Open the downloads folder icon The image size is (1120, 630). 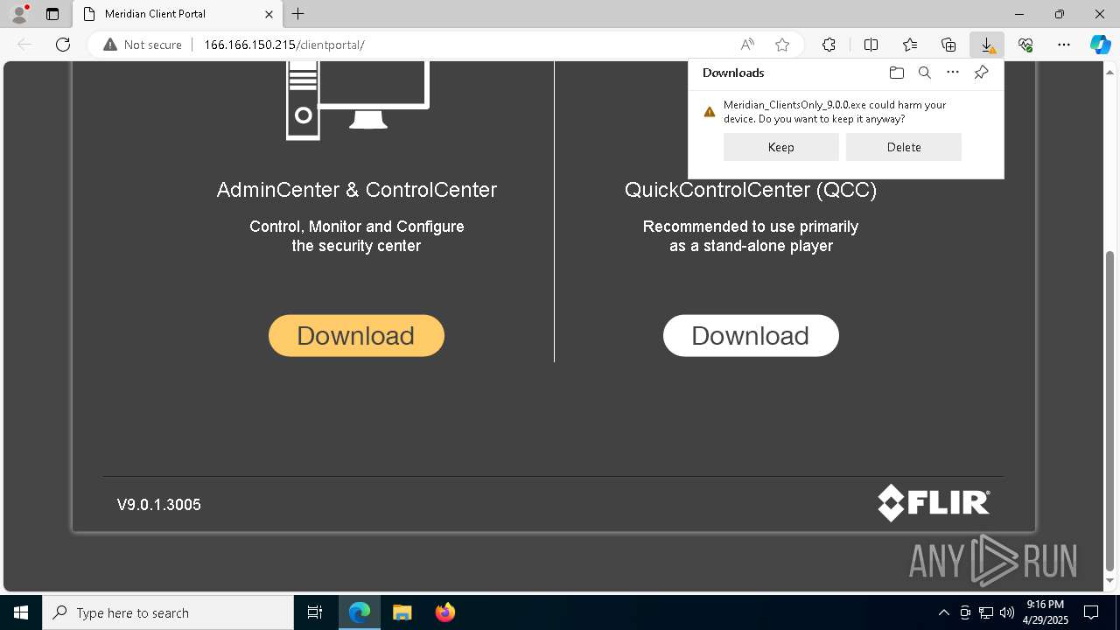[x=896, y=73]
